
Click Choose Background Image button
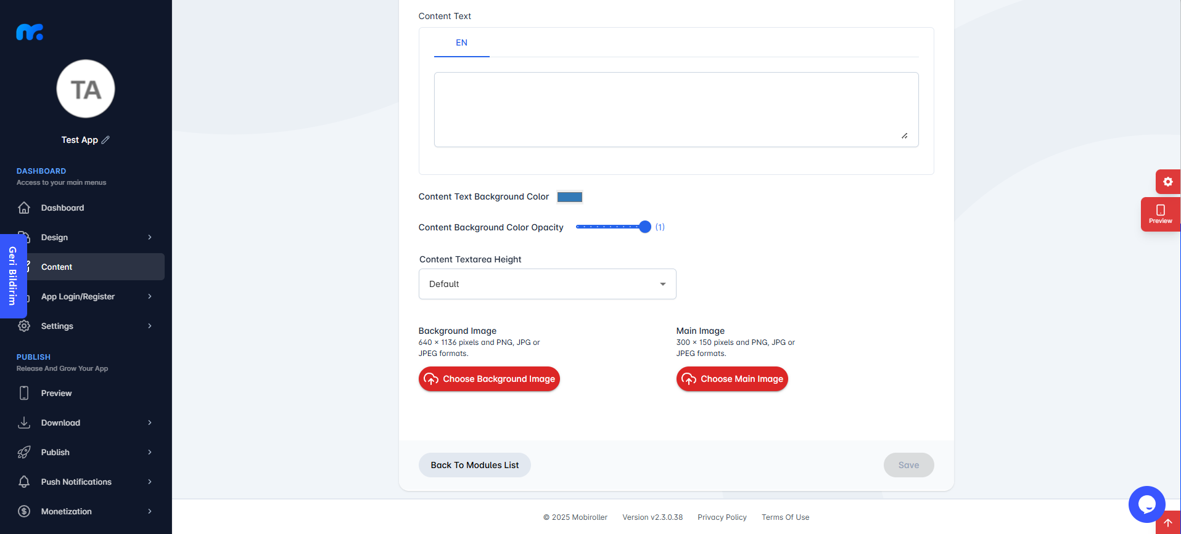(489, 379)
